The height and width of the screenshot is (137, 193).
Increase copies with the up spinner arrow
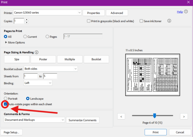pyautogui.click(x=26, y=20)
